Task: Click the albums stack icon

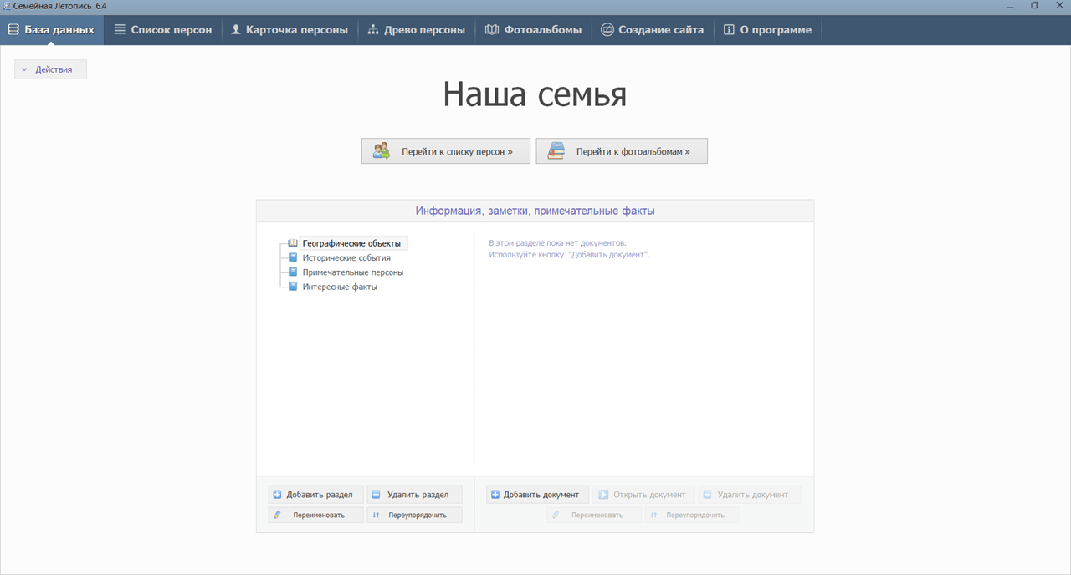Action: click(x=556, y=151)
